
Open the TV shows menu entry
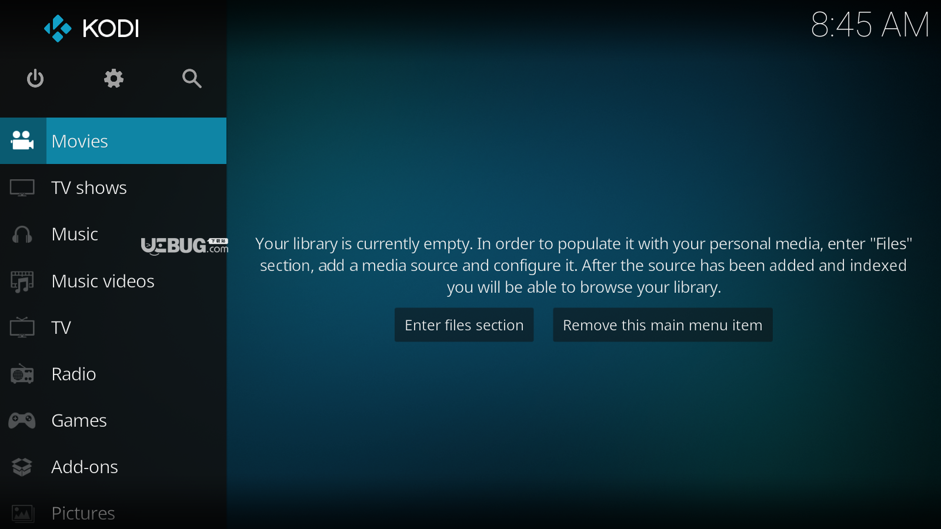(89, 188)
